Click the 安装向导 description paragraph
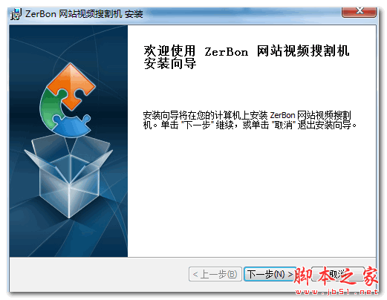The image size is (387, 300). pos(250,120)
